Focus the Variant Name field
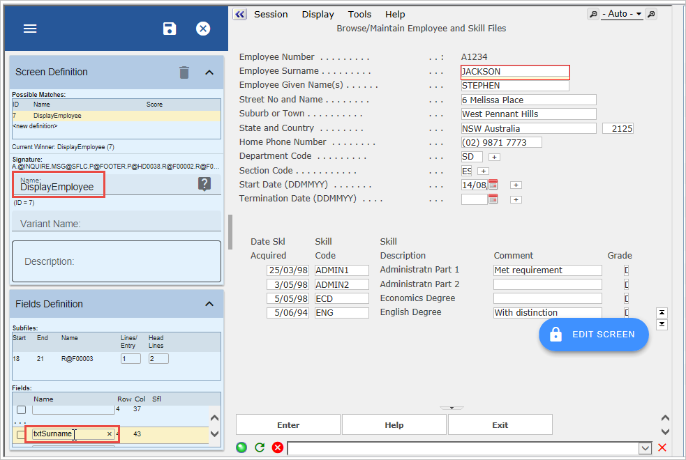Image resolution: width=686 pixels, height=460 pixels. point(117,223)
